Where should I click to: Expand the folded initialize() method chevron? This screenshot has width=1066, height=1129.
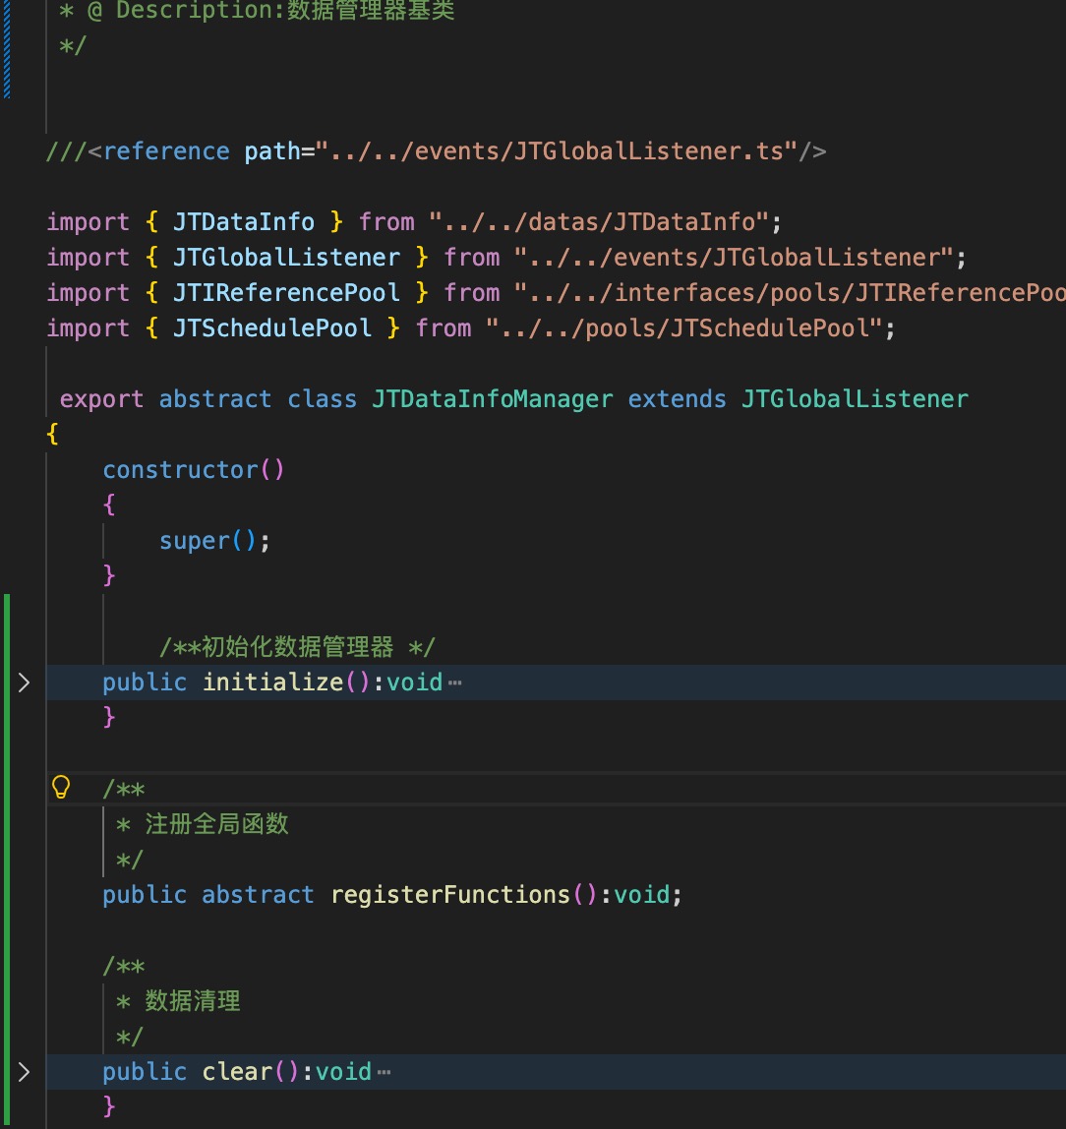[x=24, y=682]
